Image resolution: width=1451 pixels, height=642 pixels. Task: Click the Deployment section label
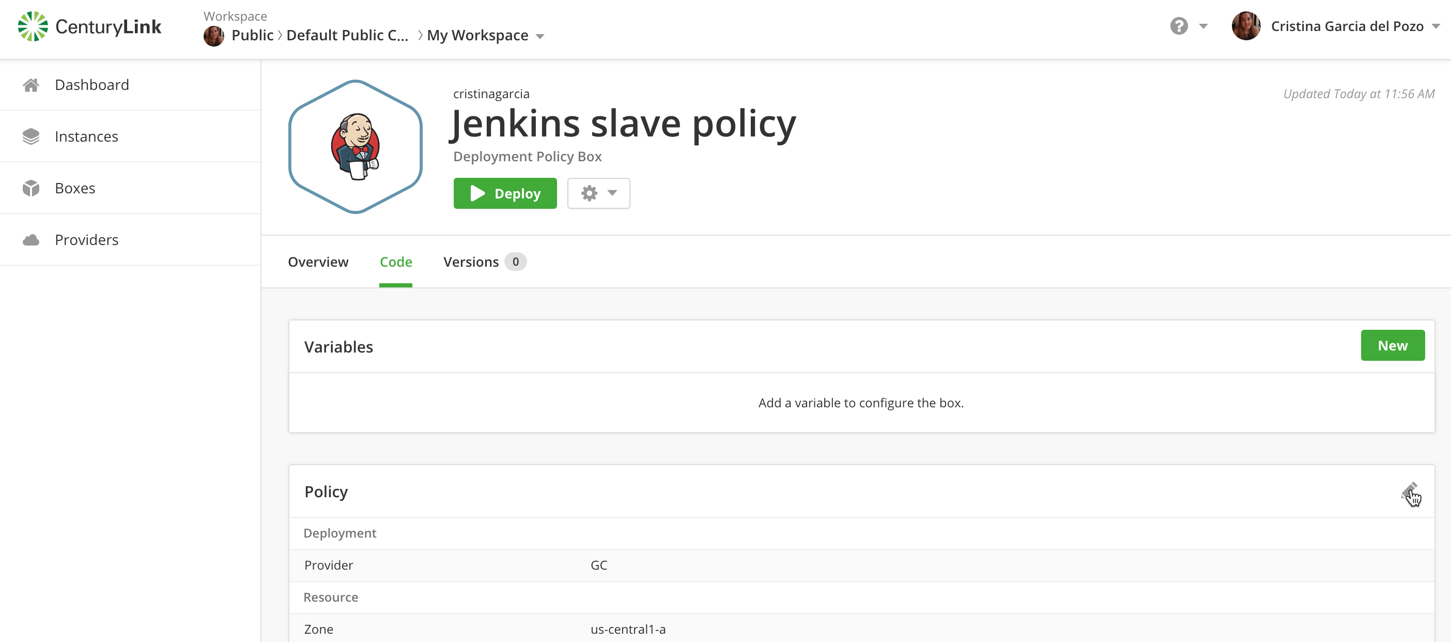[x=339, y=533]
